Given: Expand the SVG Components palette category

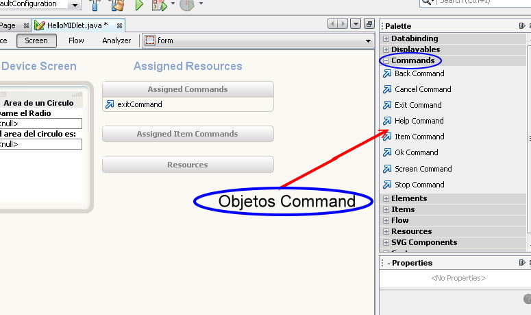Looking at the screenshot, I should (x=386, y=243).
